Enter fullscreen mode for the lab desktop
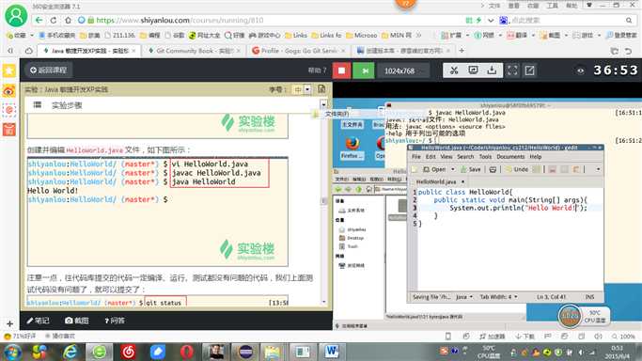 click(x=512, y=71)
